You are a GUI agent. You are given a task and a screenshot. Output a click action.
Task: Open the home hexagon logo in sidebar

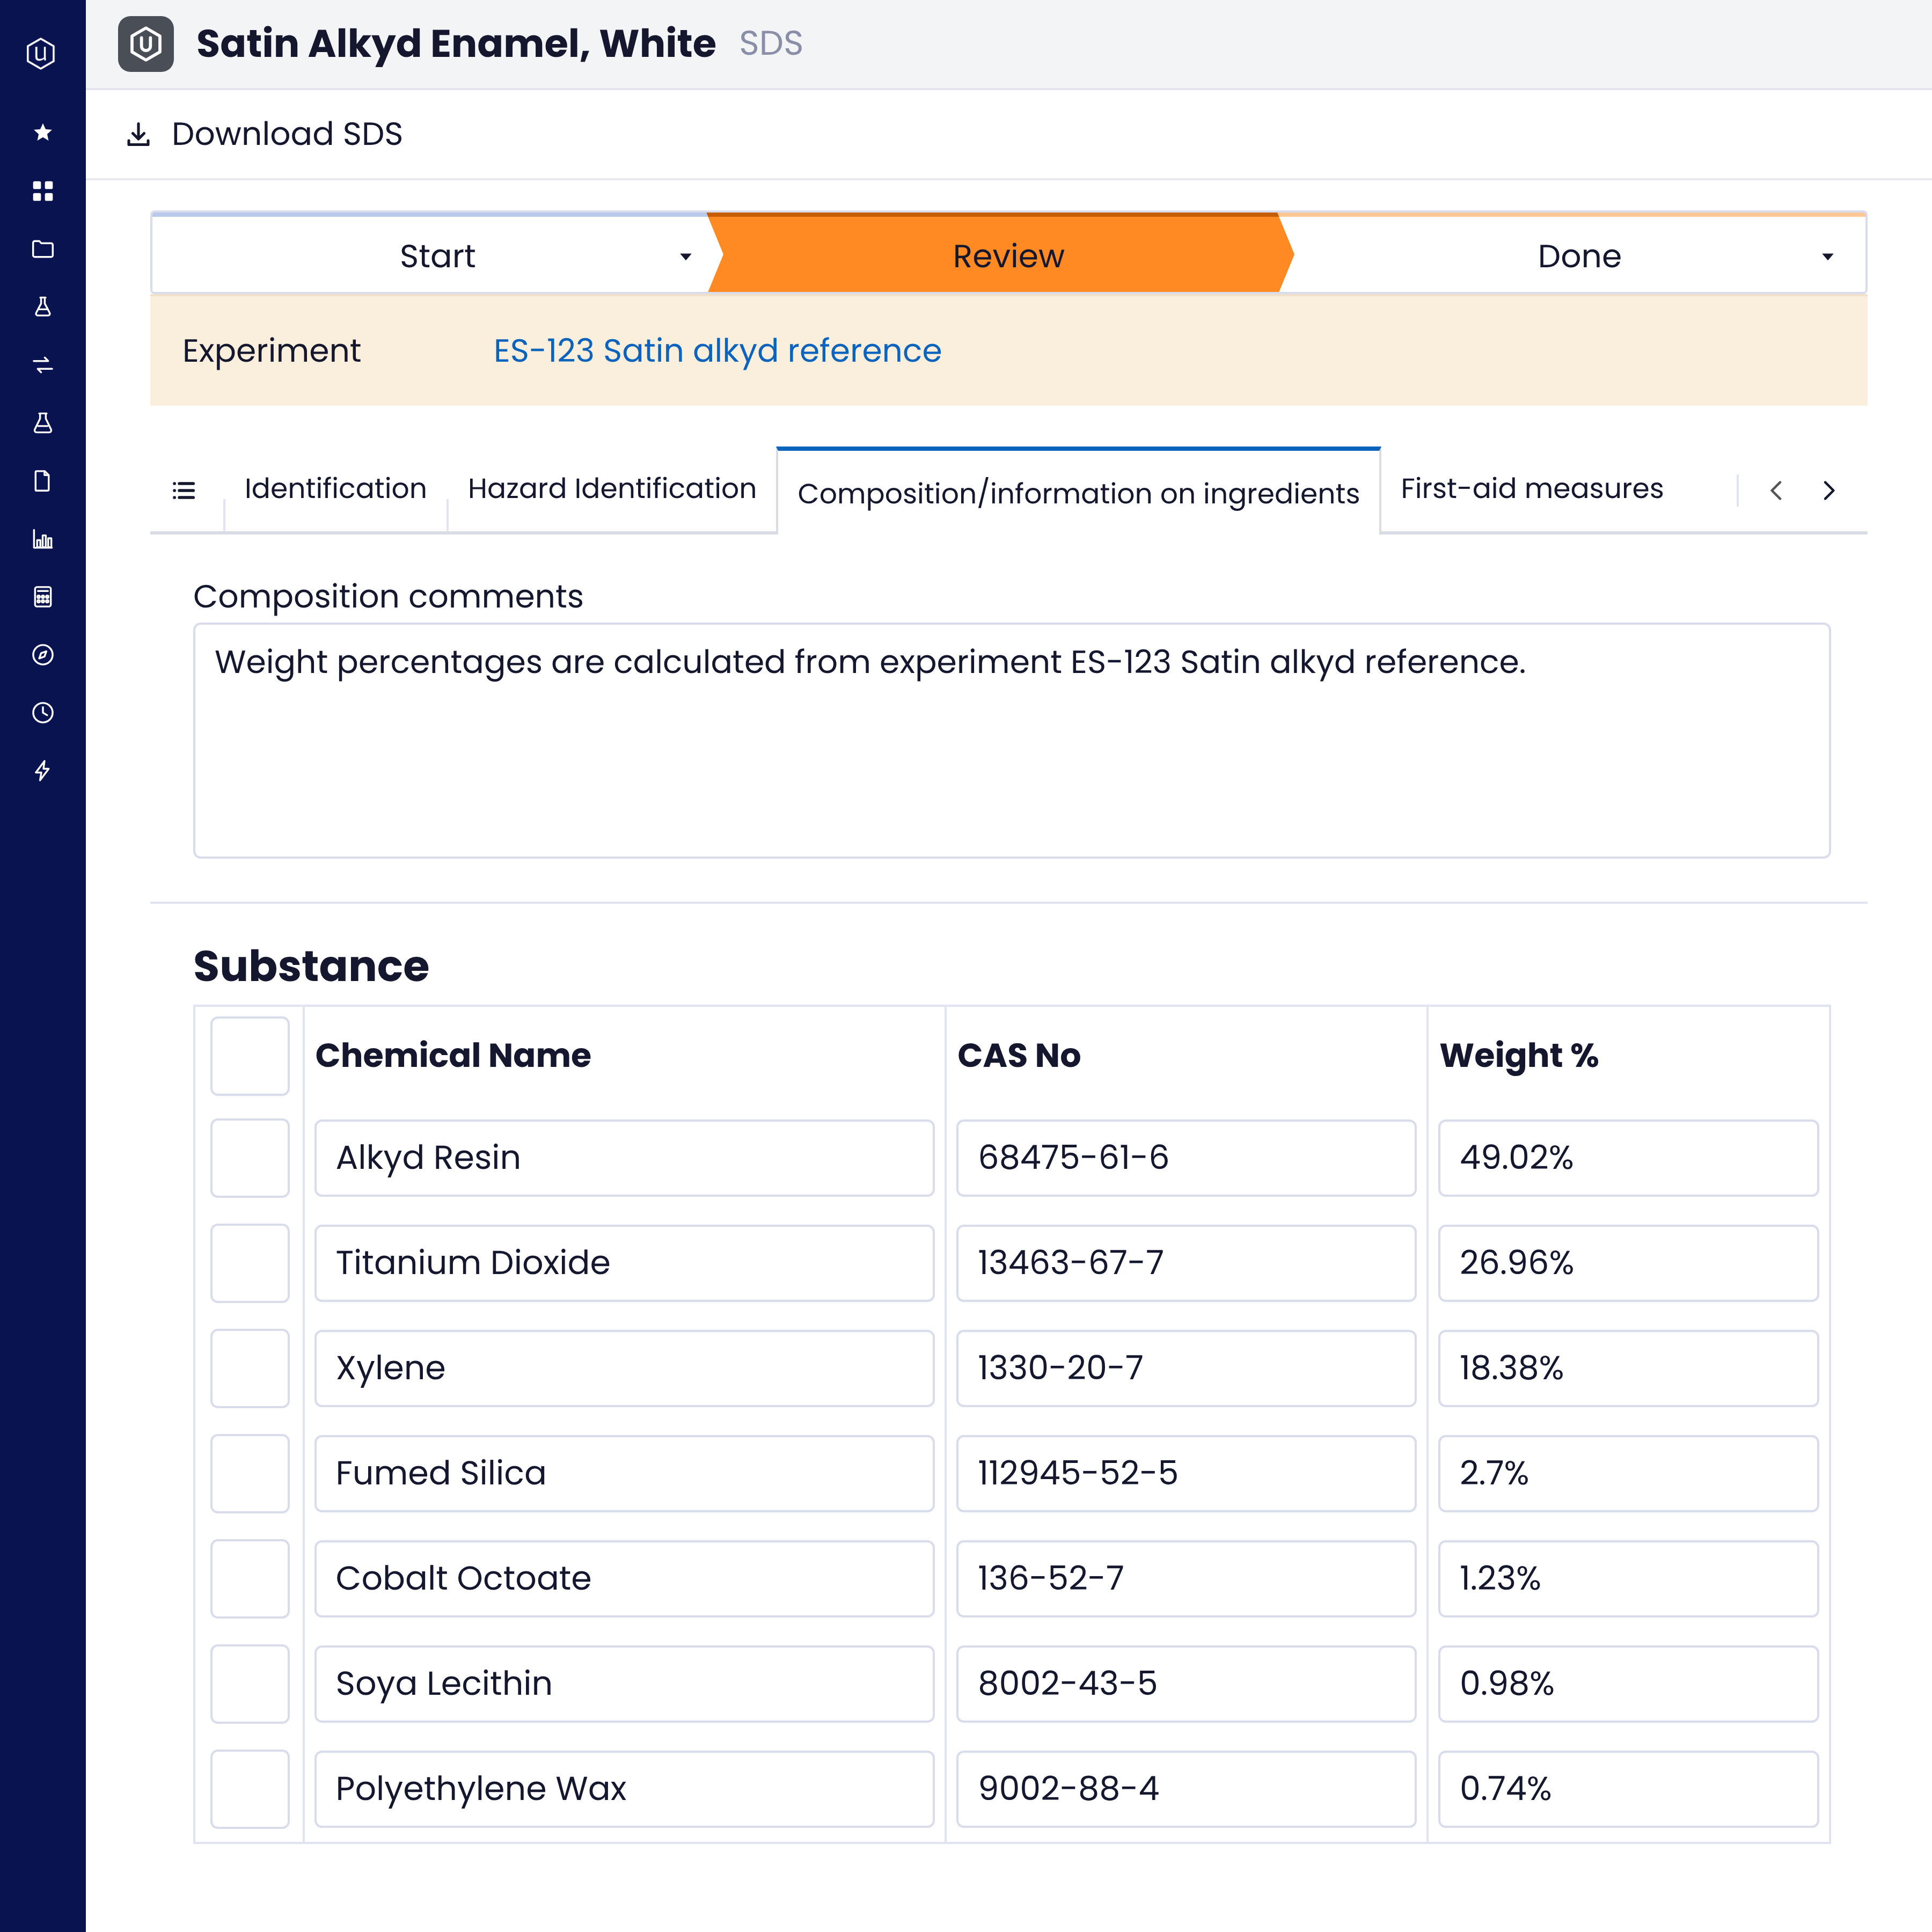click(x=41, y=53)
